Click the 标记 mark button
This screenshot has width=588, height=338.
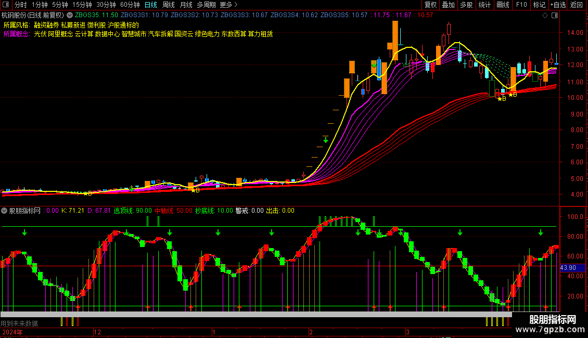tap(539, 5)
